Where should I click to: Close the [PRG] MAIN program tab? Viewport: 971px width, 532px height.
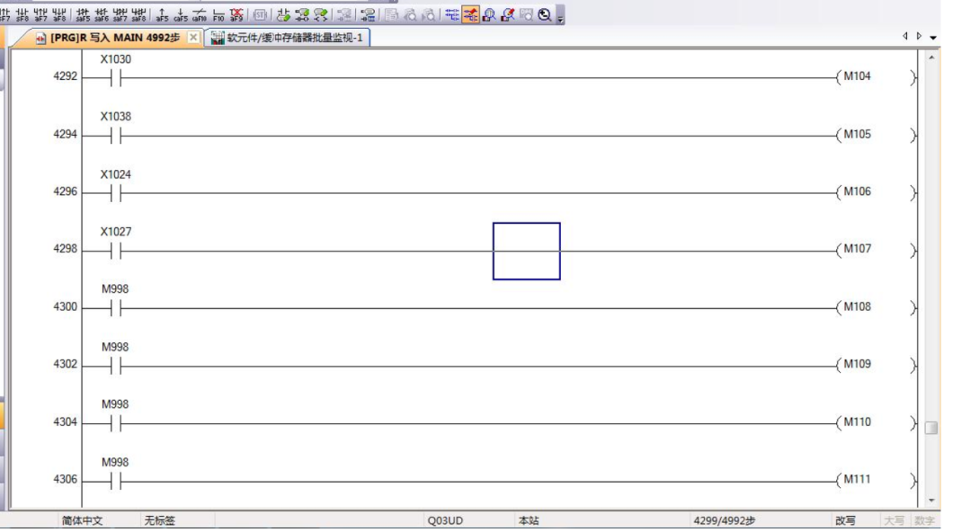(193, 38)
